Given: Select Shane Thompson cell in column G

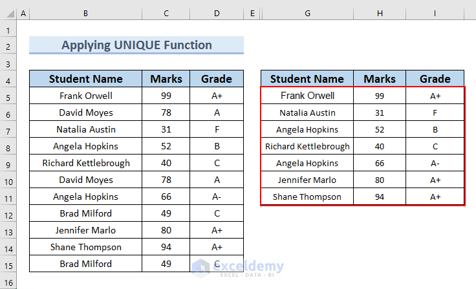Looking at the screenshot, I should [307, 197].
